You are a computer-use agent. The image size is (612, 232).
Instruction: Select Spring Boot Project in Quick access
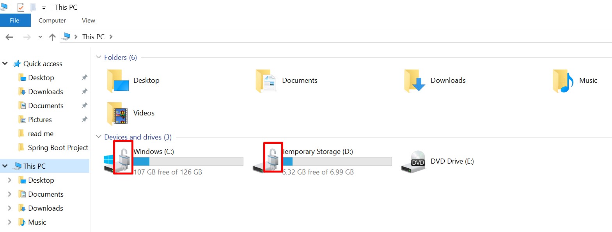click(x=58, y=148)
